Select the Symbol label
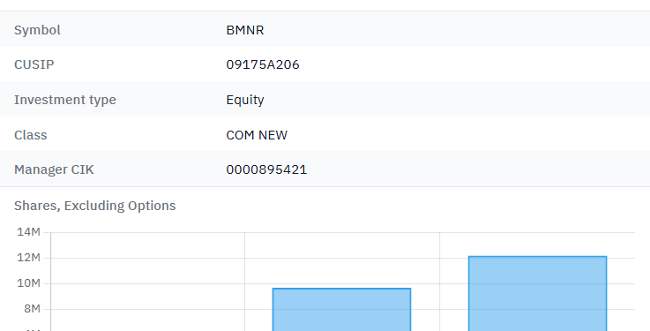The image size is (650, 331). pyautogui.click(x=37, y=30)
